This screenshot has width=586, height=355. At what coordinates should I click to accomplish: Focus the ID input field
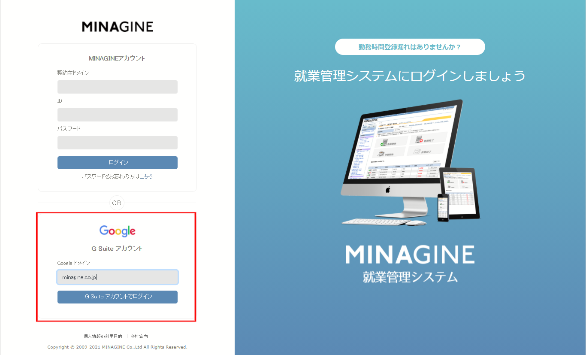tap(118, 115)
